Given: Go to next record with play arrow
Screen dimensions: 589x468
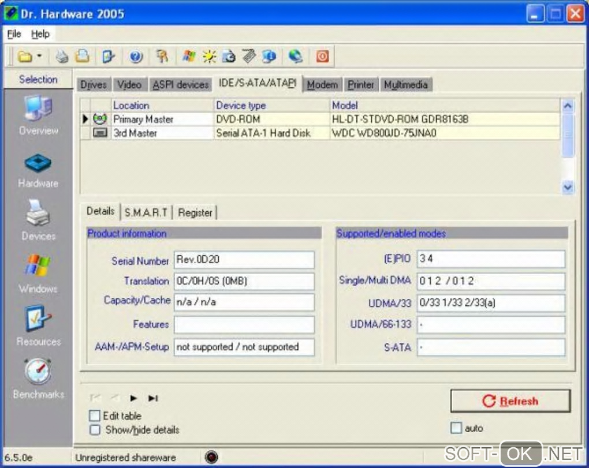Looking at the screenshot, I should pyautogui.click(x=133, y=398).
